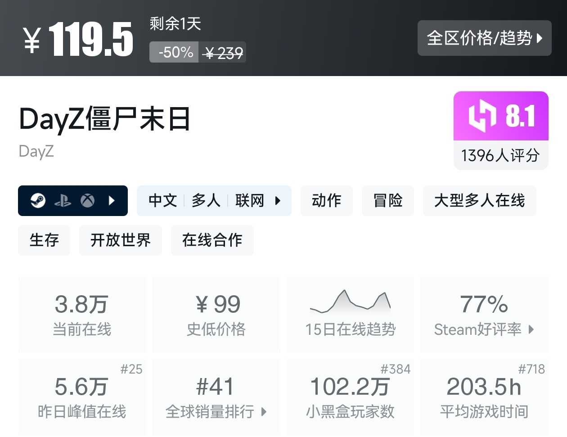Image resolution: width=567 pixels, height=437 pixels.
Task: Select the 在线合作 tag
Action: coord(212,240)
